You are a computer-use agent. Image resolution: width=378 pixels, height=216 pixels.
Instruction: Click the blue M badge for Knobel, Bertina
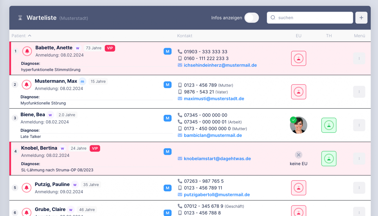coord(168,152)
